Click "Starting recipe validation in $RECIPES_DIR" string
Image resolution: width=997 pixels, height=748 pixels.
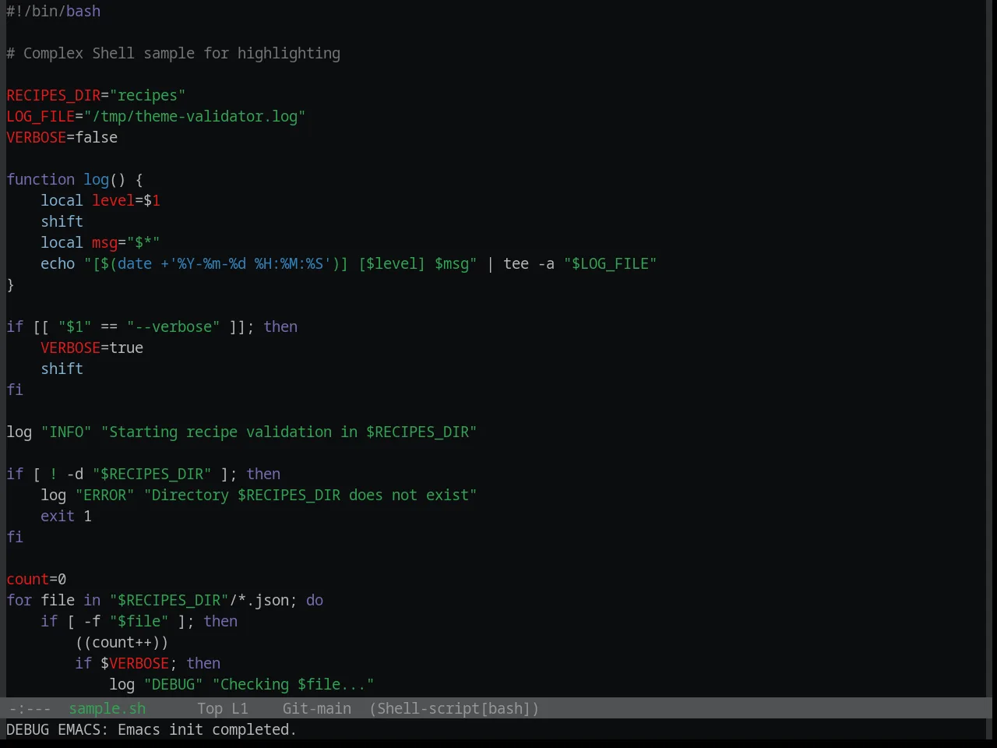point(289,432)
